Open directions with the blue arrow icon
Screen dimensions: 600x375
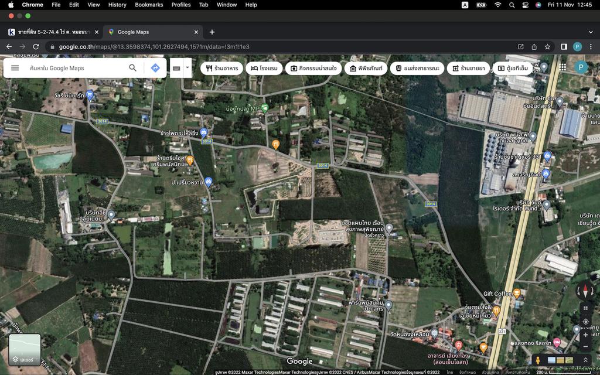coord(155,68)
